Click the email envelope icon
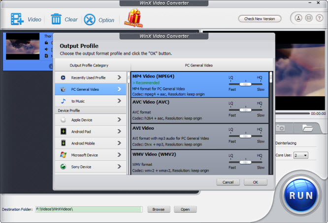 (x=309, y=18)
